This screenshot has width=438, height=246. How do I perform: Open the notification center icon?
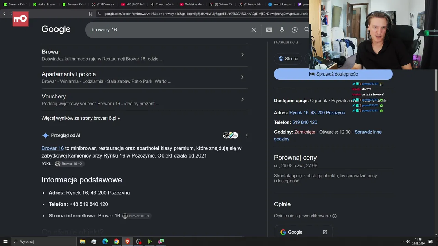(430, 242)
